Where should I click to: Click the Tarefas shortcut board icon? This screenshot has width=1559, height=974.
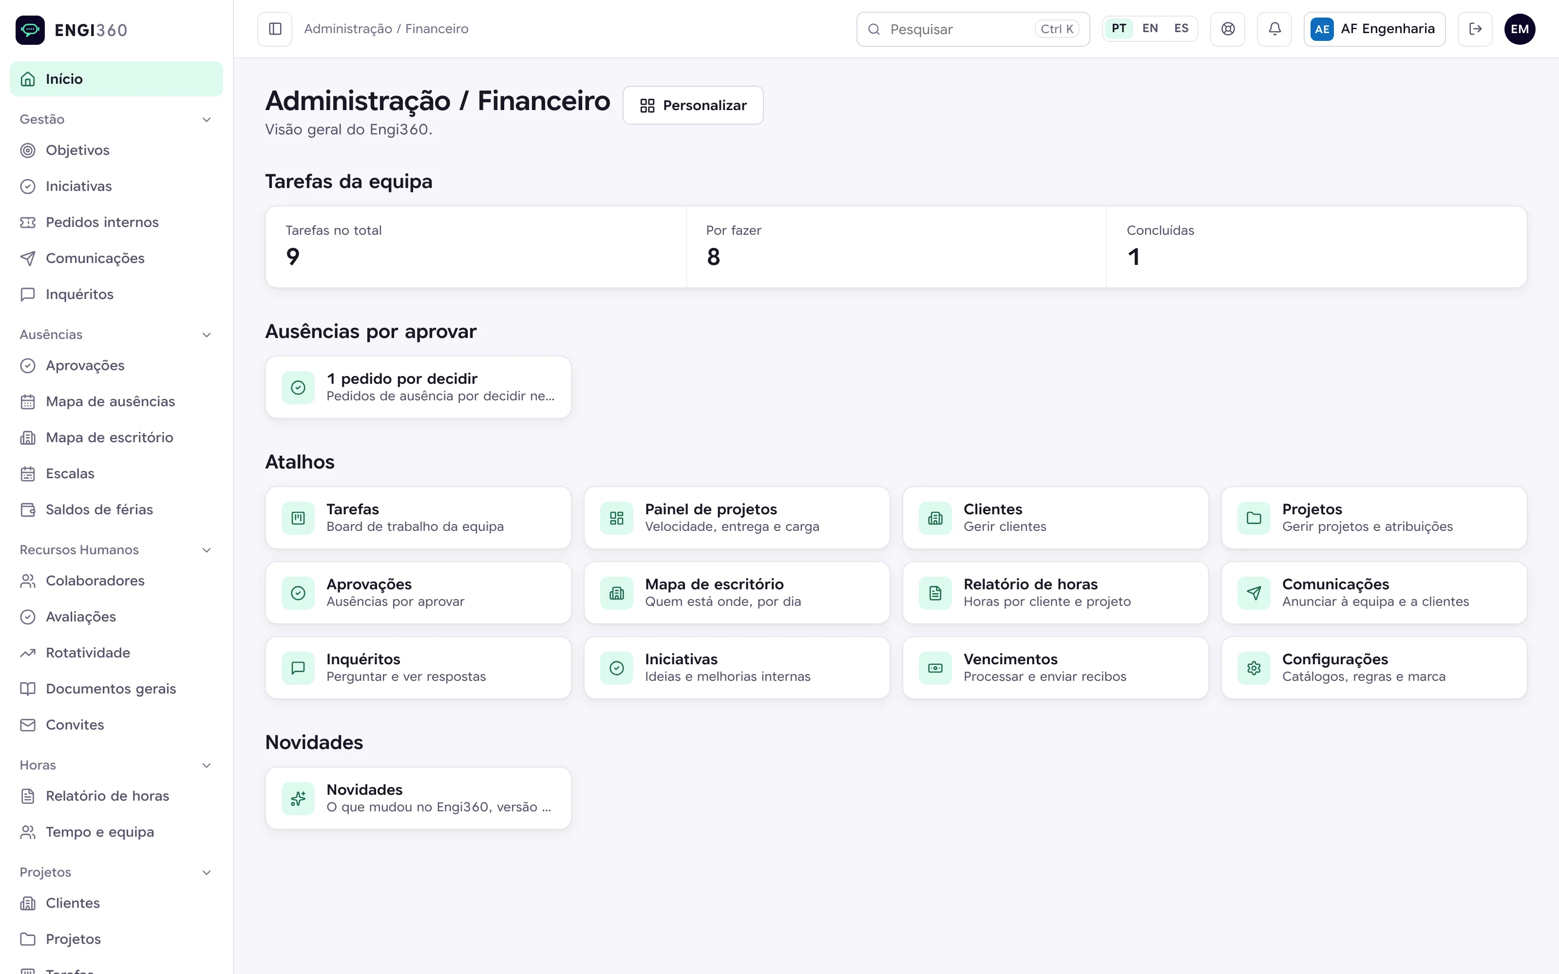pos(298,518)
